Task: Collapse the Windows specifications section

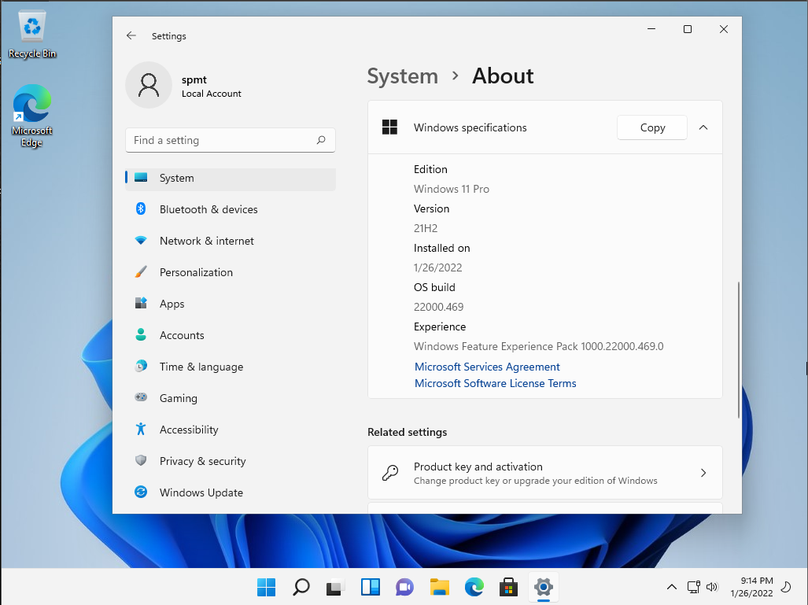Action: pyautogui.click(x=703, y=127)
